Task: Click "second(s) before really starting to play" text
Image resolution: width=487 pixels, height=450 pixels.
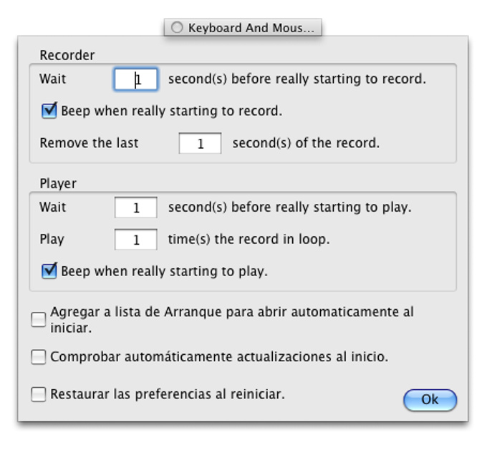Action: coord(289,207)
